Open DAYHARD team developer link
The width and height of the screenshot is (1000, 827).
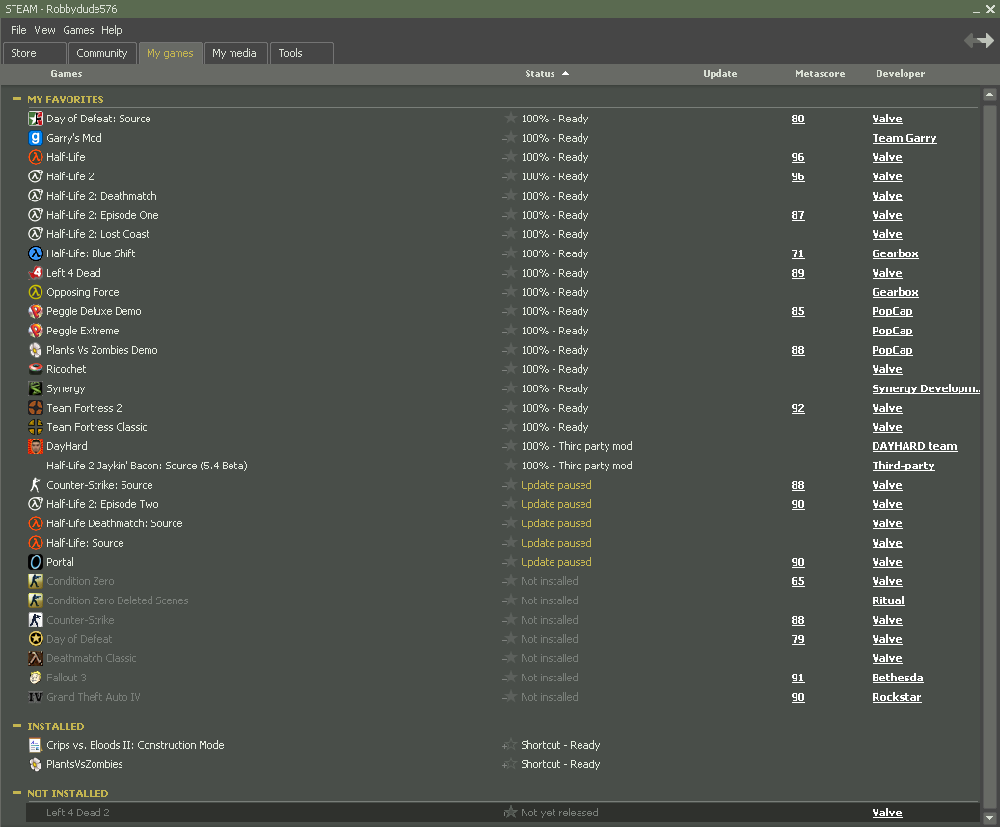[x=914, y=446]
